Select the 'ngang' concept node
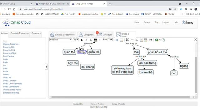The width and height of the screenshot is (200, 112). [184, 66]
